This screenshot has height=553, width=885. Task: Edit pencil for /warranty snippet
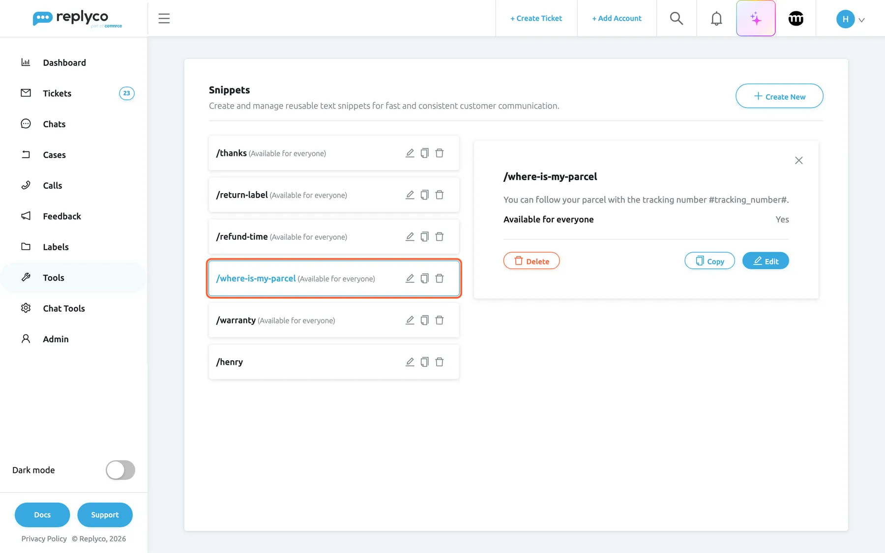pyautogui.click(x=410, y=320)
